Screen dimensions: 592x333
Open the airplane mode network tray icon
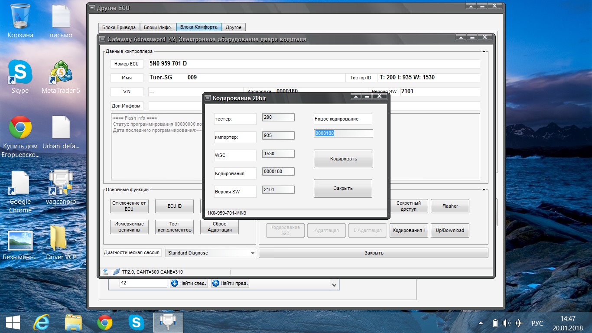point(520,323)
